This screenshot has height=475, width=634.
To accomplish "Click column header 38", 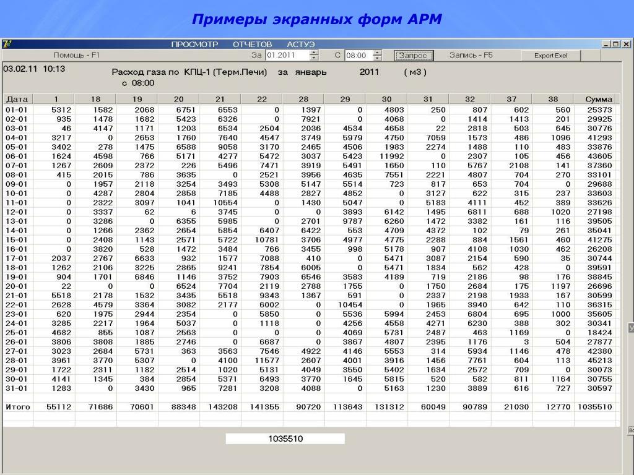I will point(553,99).
